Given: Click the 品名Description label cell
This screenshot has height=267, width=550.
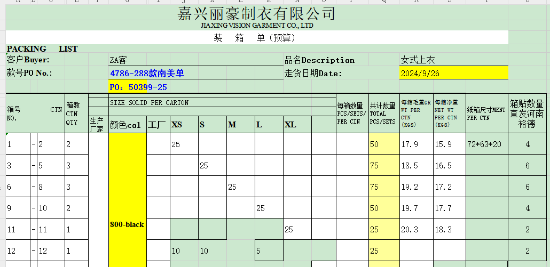Looking at the screenshot, I should tap(319, 60).
